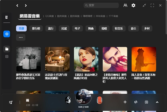Image resolution: width=167 pixels, height=112 pixels.
Task: Go back with the left arrow
Action: pyautogui.click(x=17, y=5)
